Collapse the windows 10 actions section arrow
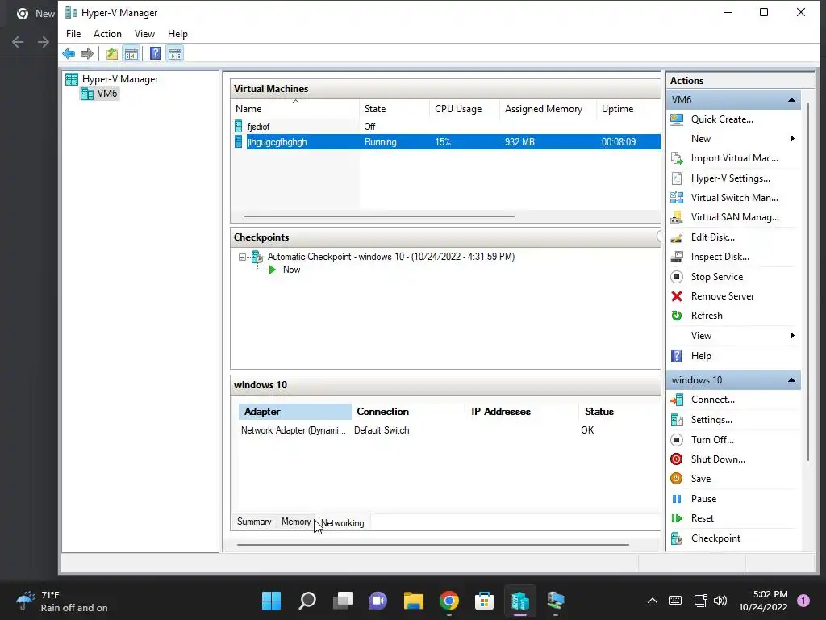 tap(791, 380)
